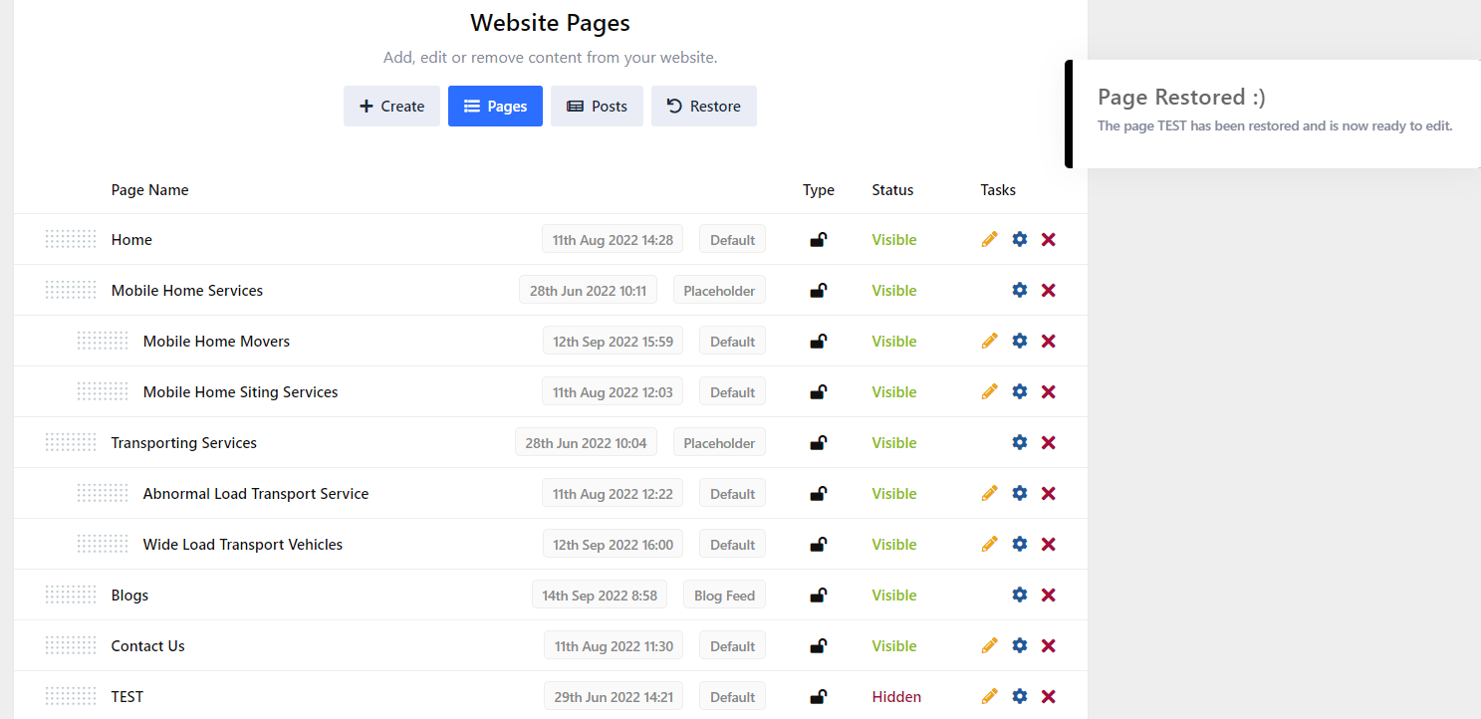The width and height of the screenshot is (1481, 719).
Task: Delete the Transporting Services page
Action: coord(1048,442)
